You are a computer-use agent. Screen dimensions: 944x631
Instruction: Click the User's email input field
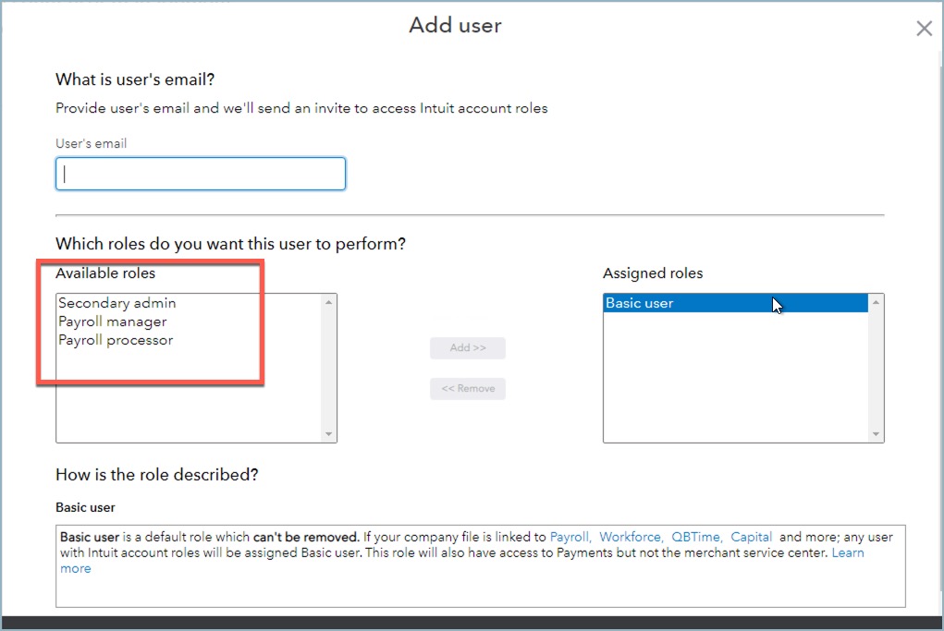[x=200, y=173]
